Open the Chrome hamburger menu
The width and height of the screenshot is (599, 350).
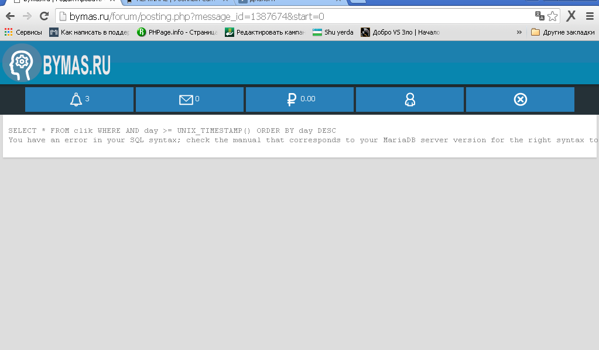590,16
